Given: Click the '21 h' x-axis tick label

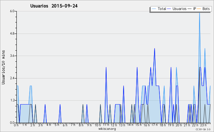Looking at the screenshot, I should point(187,125).
